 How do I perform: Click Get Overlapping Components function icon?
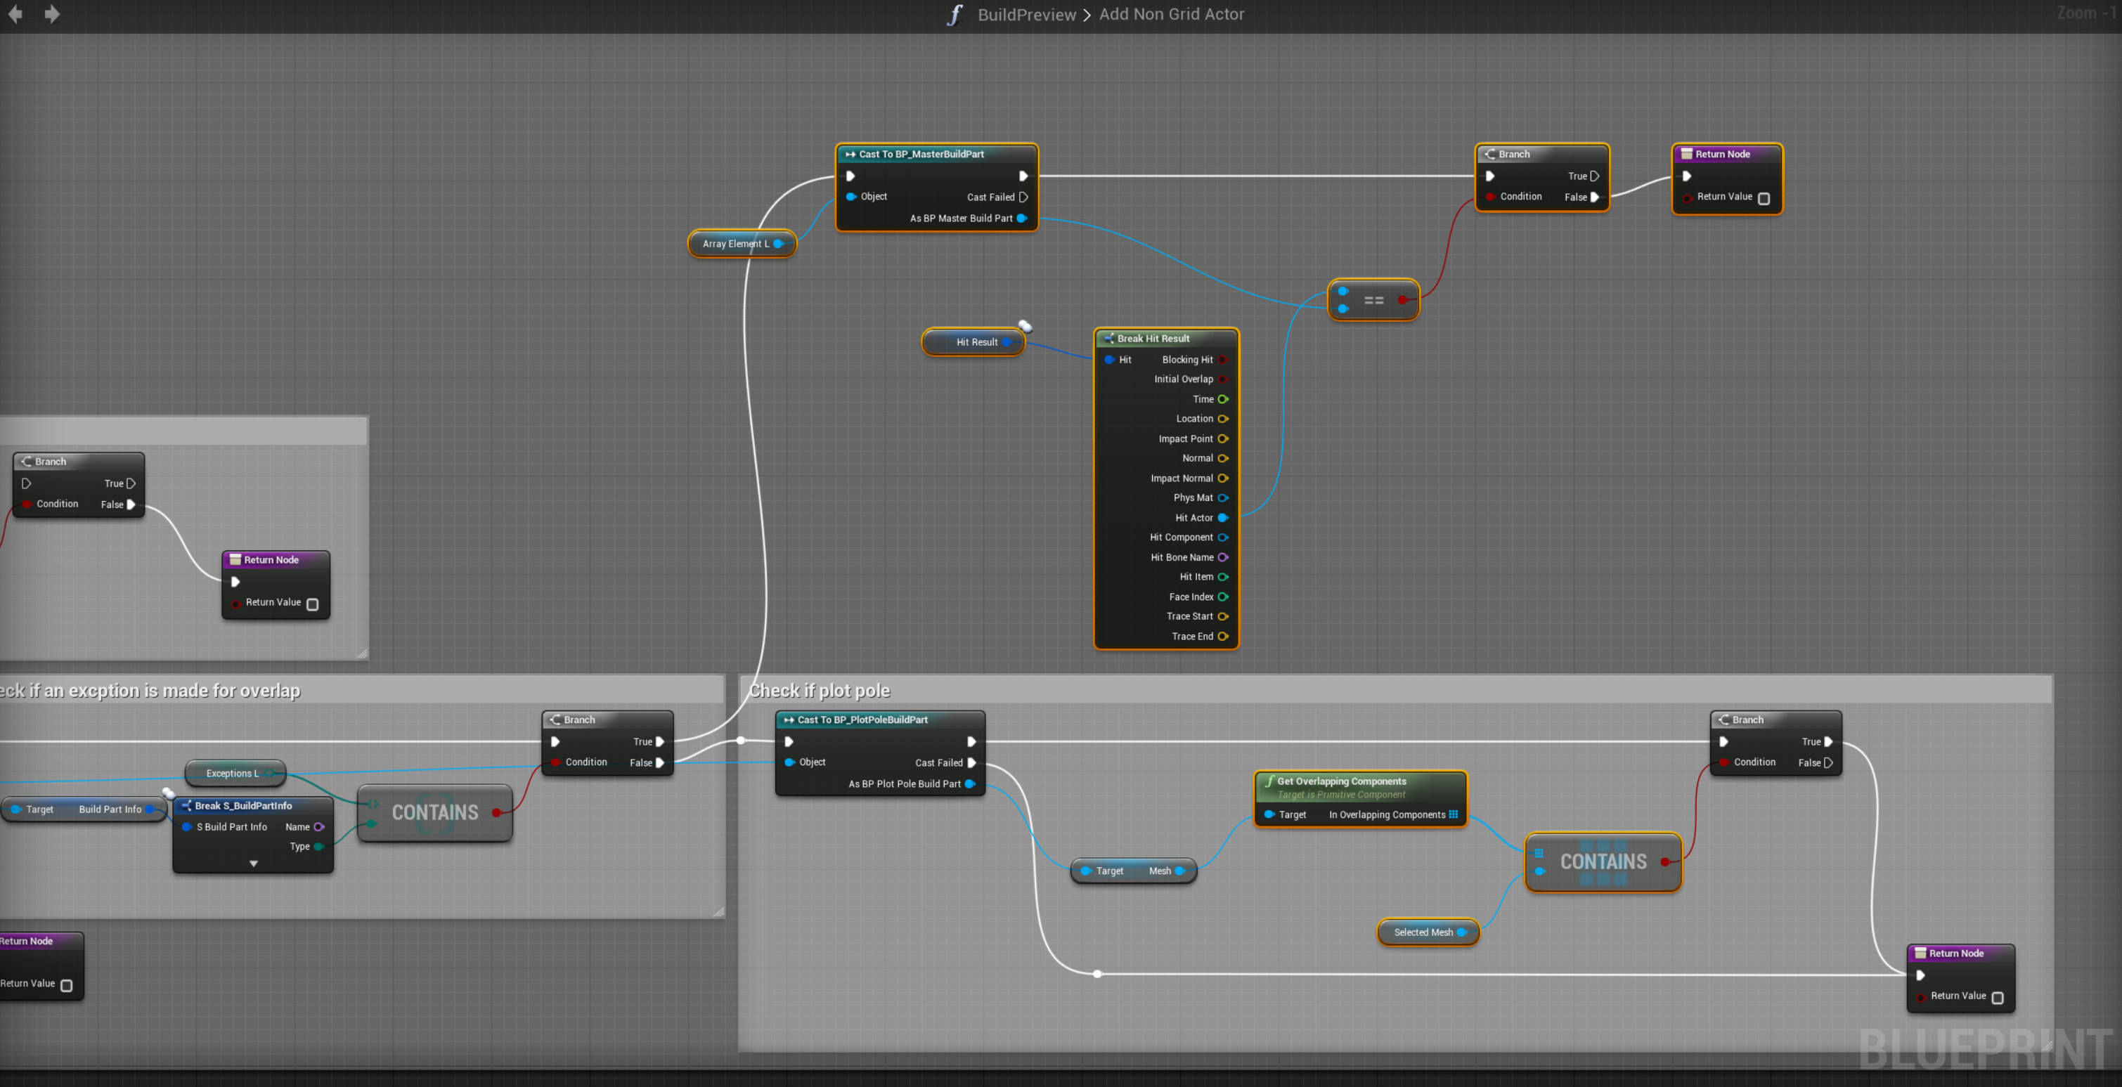click(1269, 781)
